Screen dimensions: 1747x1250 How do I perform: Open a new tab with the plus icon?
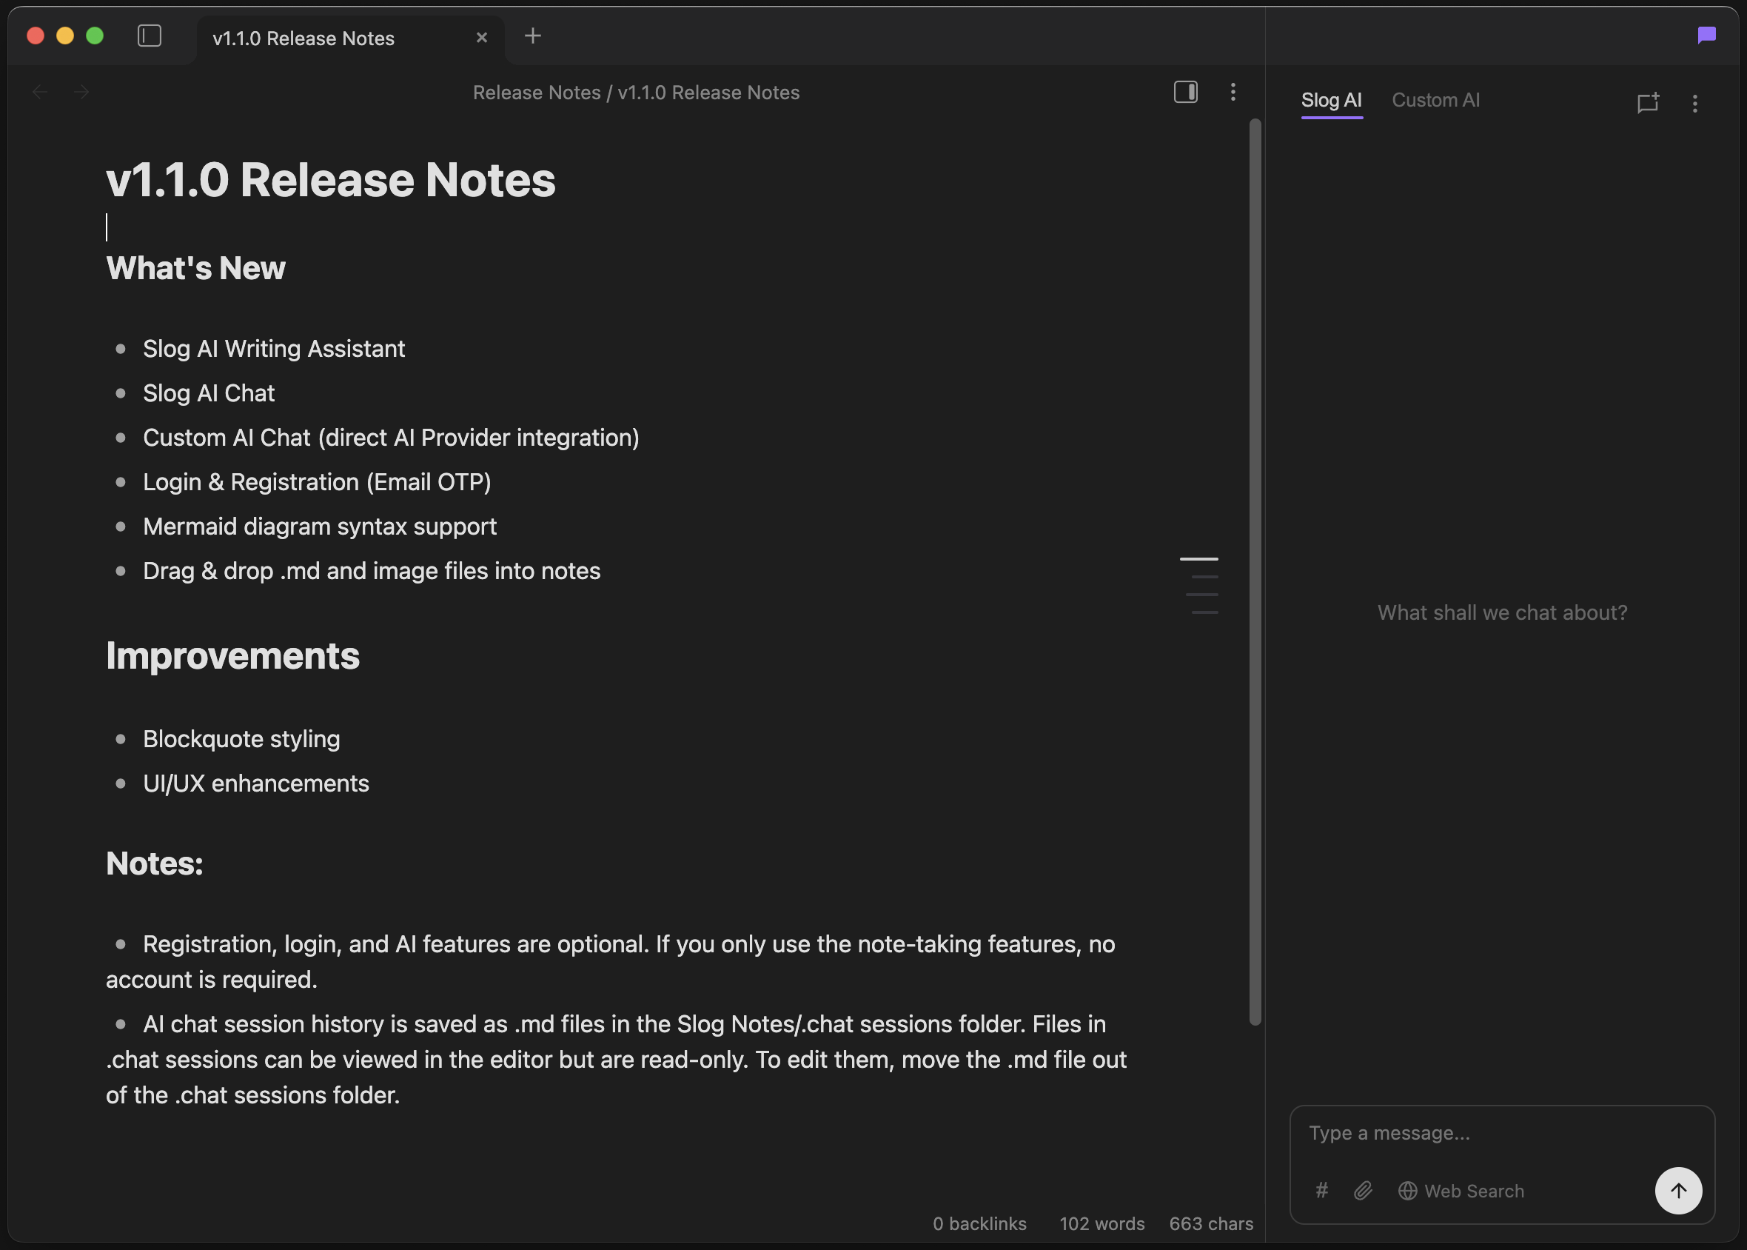(532, 36)
